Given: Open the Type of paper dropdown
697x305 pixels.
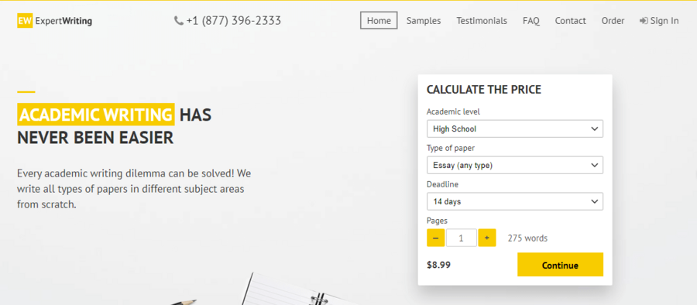Looking at the screenshot, I should click(515, 165).
